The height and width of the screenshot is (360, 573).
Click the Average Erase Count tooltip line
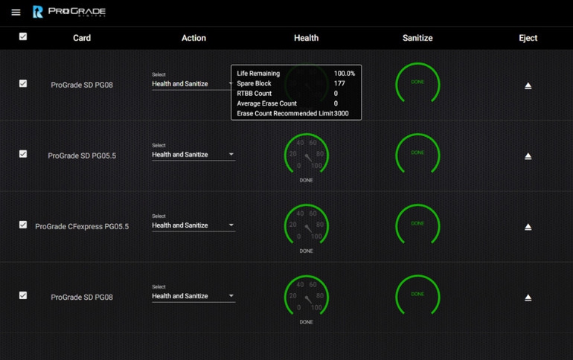pyautogui.click(x=287, y=103)
